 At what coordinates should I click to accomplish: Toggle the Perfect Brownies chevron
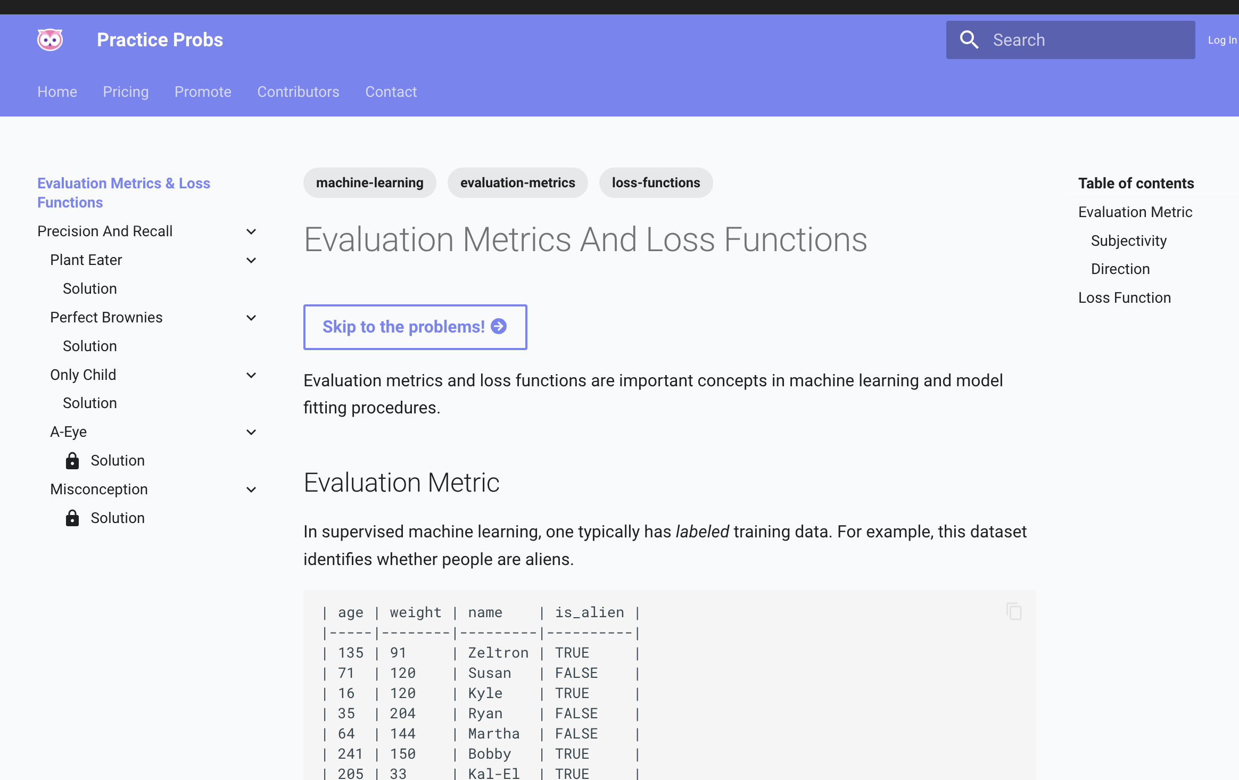pos(251,318)
